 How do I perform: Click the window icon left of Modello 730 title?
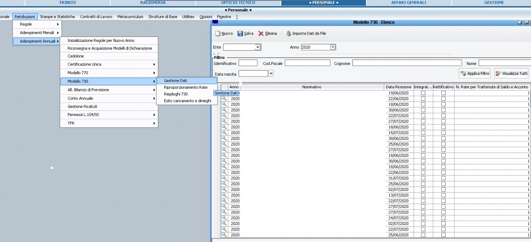[x=215, y=22]
